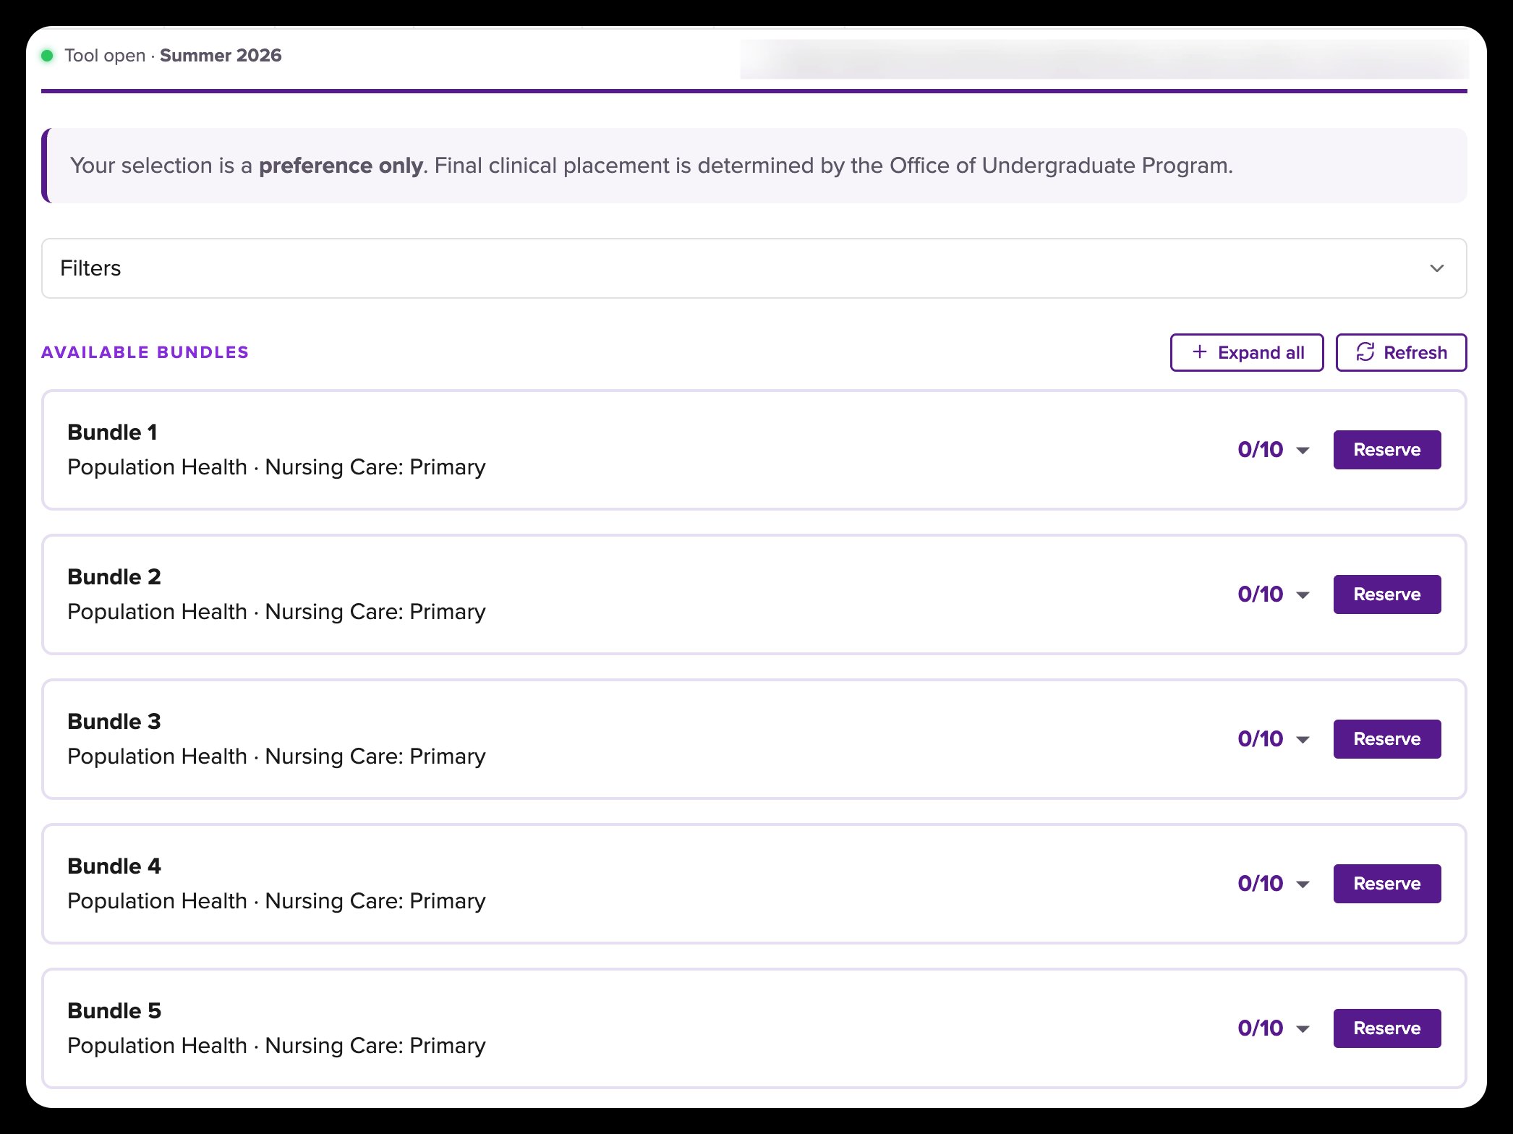1513x1134 pixels.
Task: Click the circular arrows Refresh icon
Action: click(x=1365, y=352)
